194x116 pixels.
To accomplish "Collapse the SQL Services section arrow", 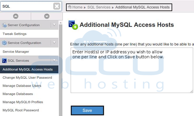I will coord(54,61).
